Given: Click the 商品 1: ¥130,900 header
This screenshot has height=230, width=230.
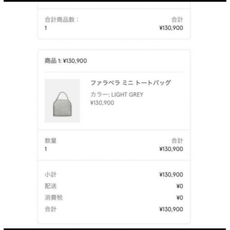Looking at the screenshot, I should coord(66,61).
